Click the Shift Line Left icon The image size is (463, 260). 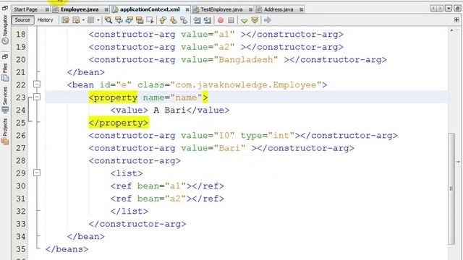197,20
